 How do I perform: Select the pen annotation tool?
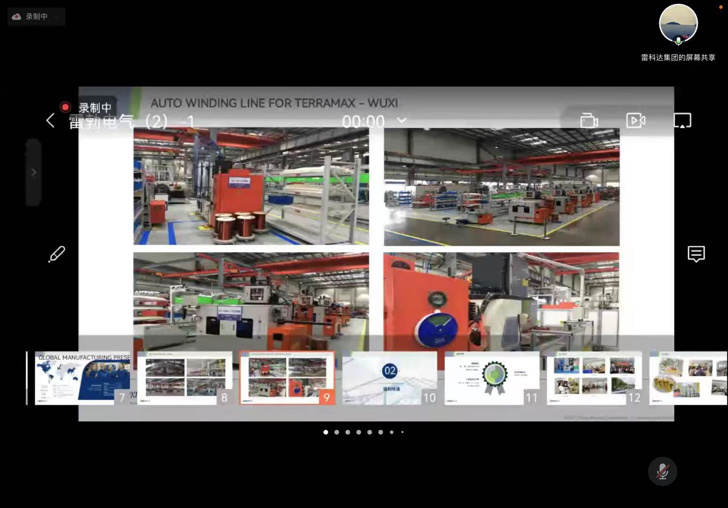[57, 254]
